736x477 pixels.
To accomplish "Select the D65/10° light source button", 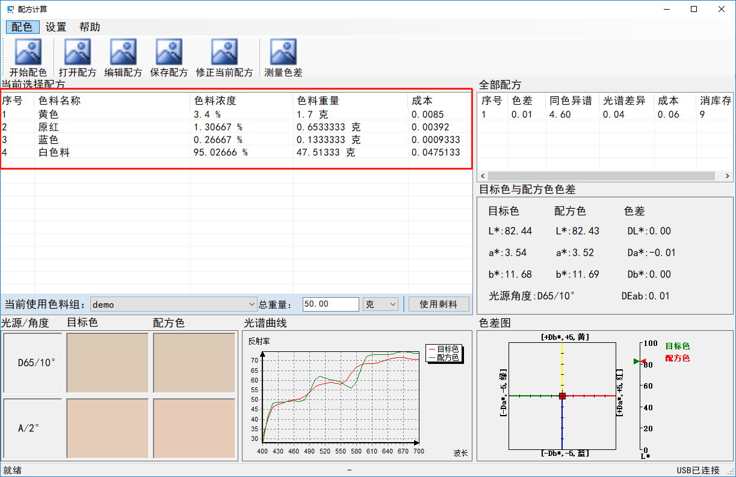I will (32, 363).
